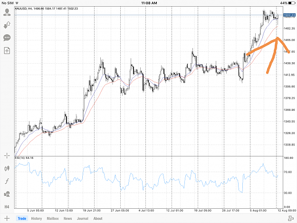Select the 1502.23 current price label
The image size is (297, 223).
289,15
